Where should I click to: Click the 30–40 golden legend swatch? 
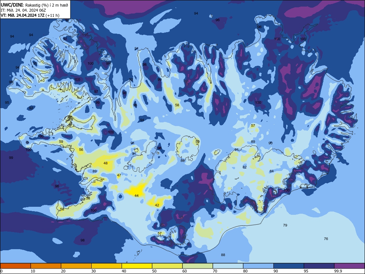coord(107,266)
